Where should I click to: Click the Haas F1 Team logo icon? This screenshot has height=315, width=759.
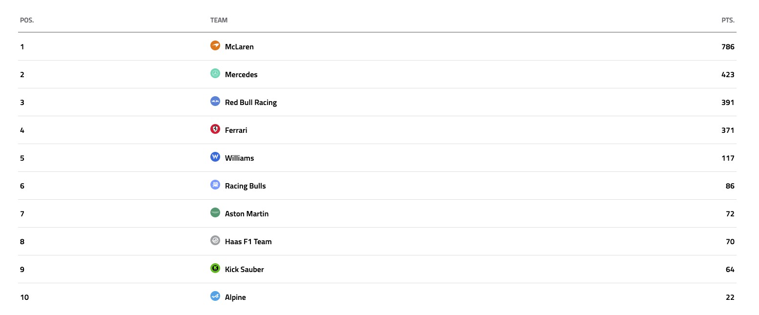(x=215, y=240)
